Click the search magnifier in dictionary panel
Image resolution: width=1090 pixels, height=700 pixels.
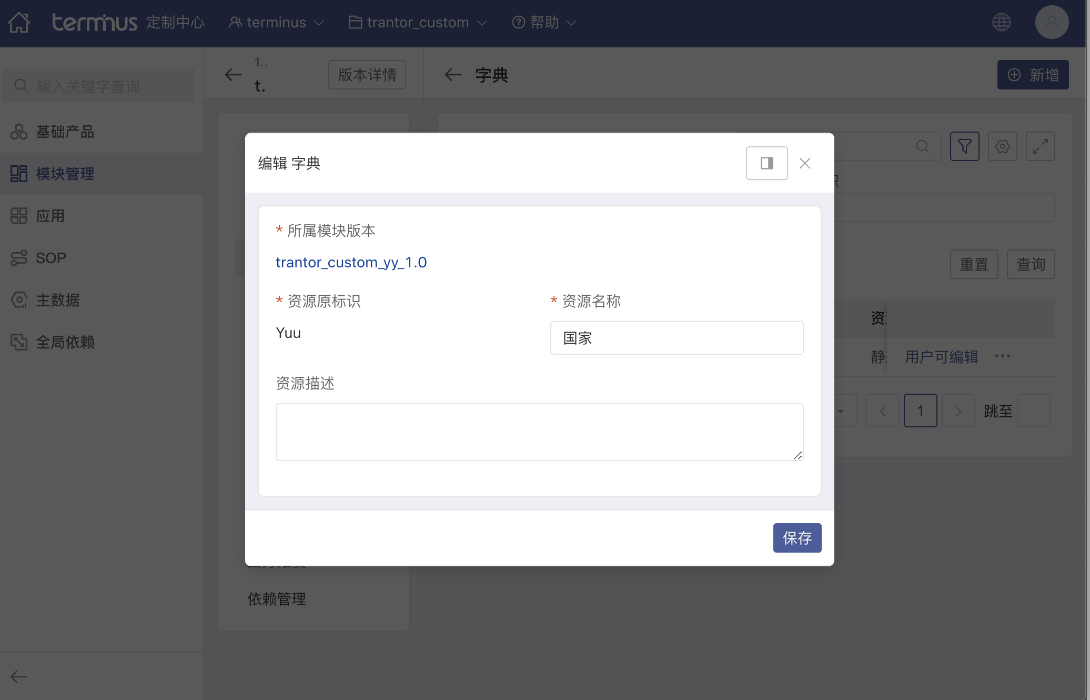[x=923, y=146]
